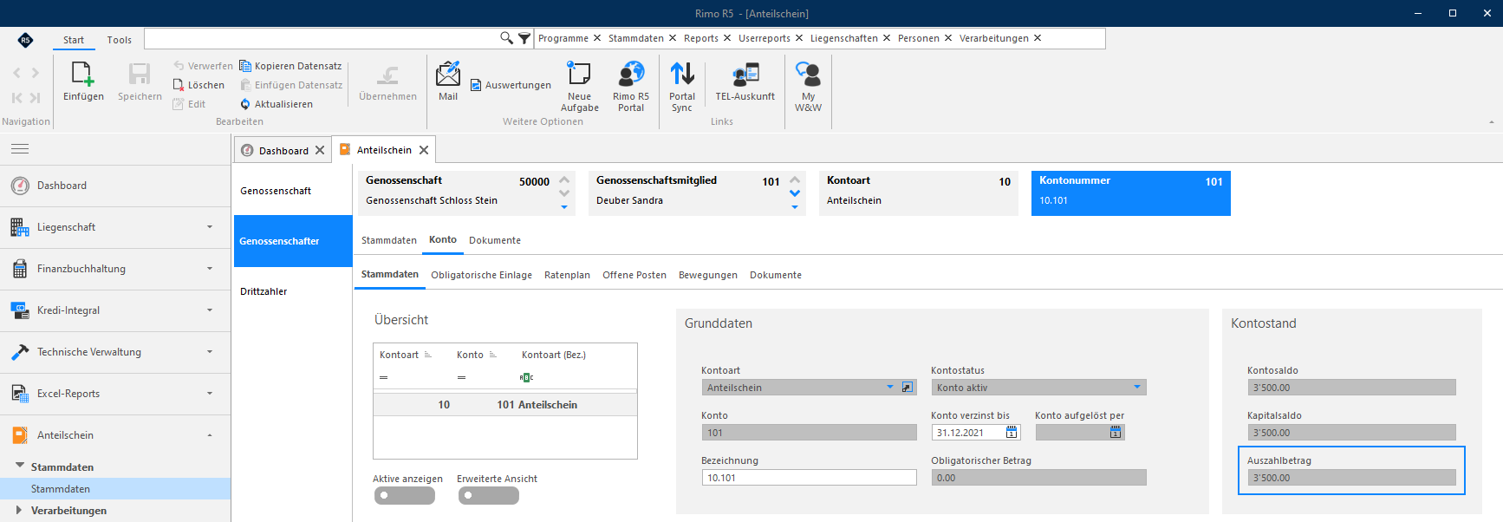Toggle Aktive anzeigen switch
The image size is (1503, 522).
[404, 495]
